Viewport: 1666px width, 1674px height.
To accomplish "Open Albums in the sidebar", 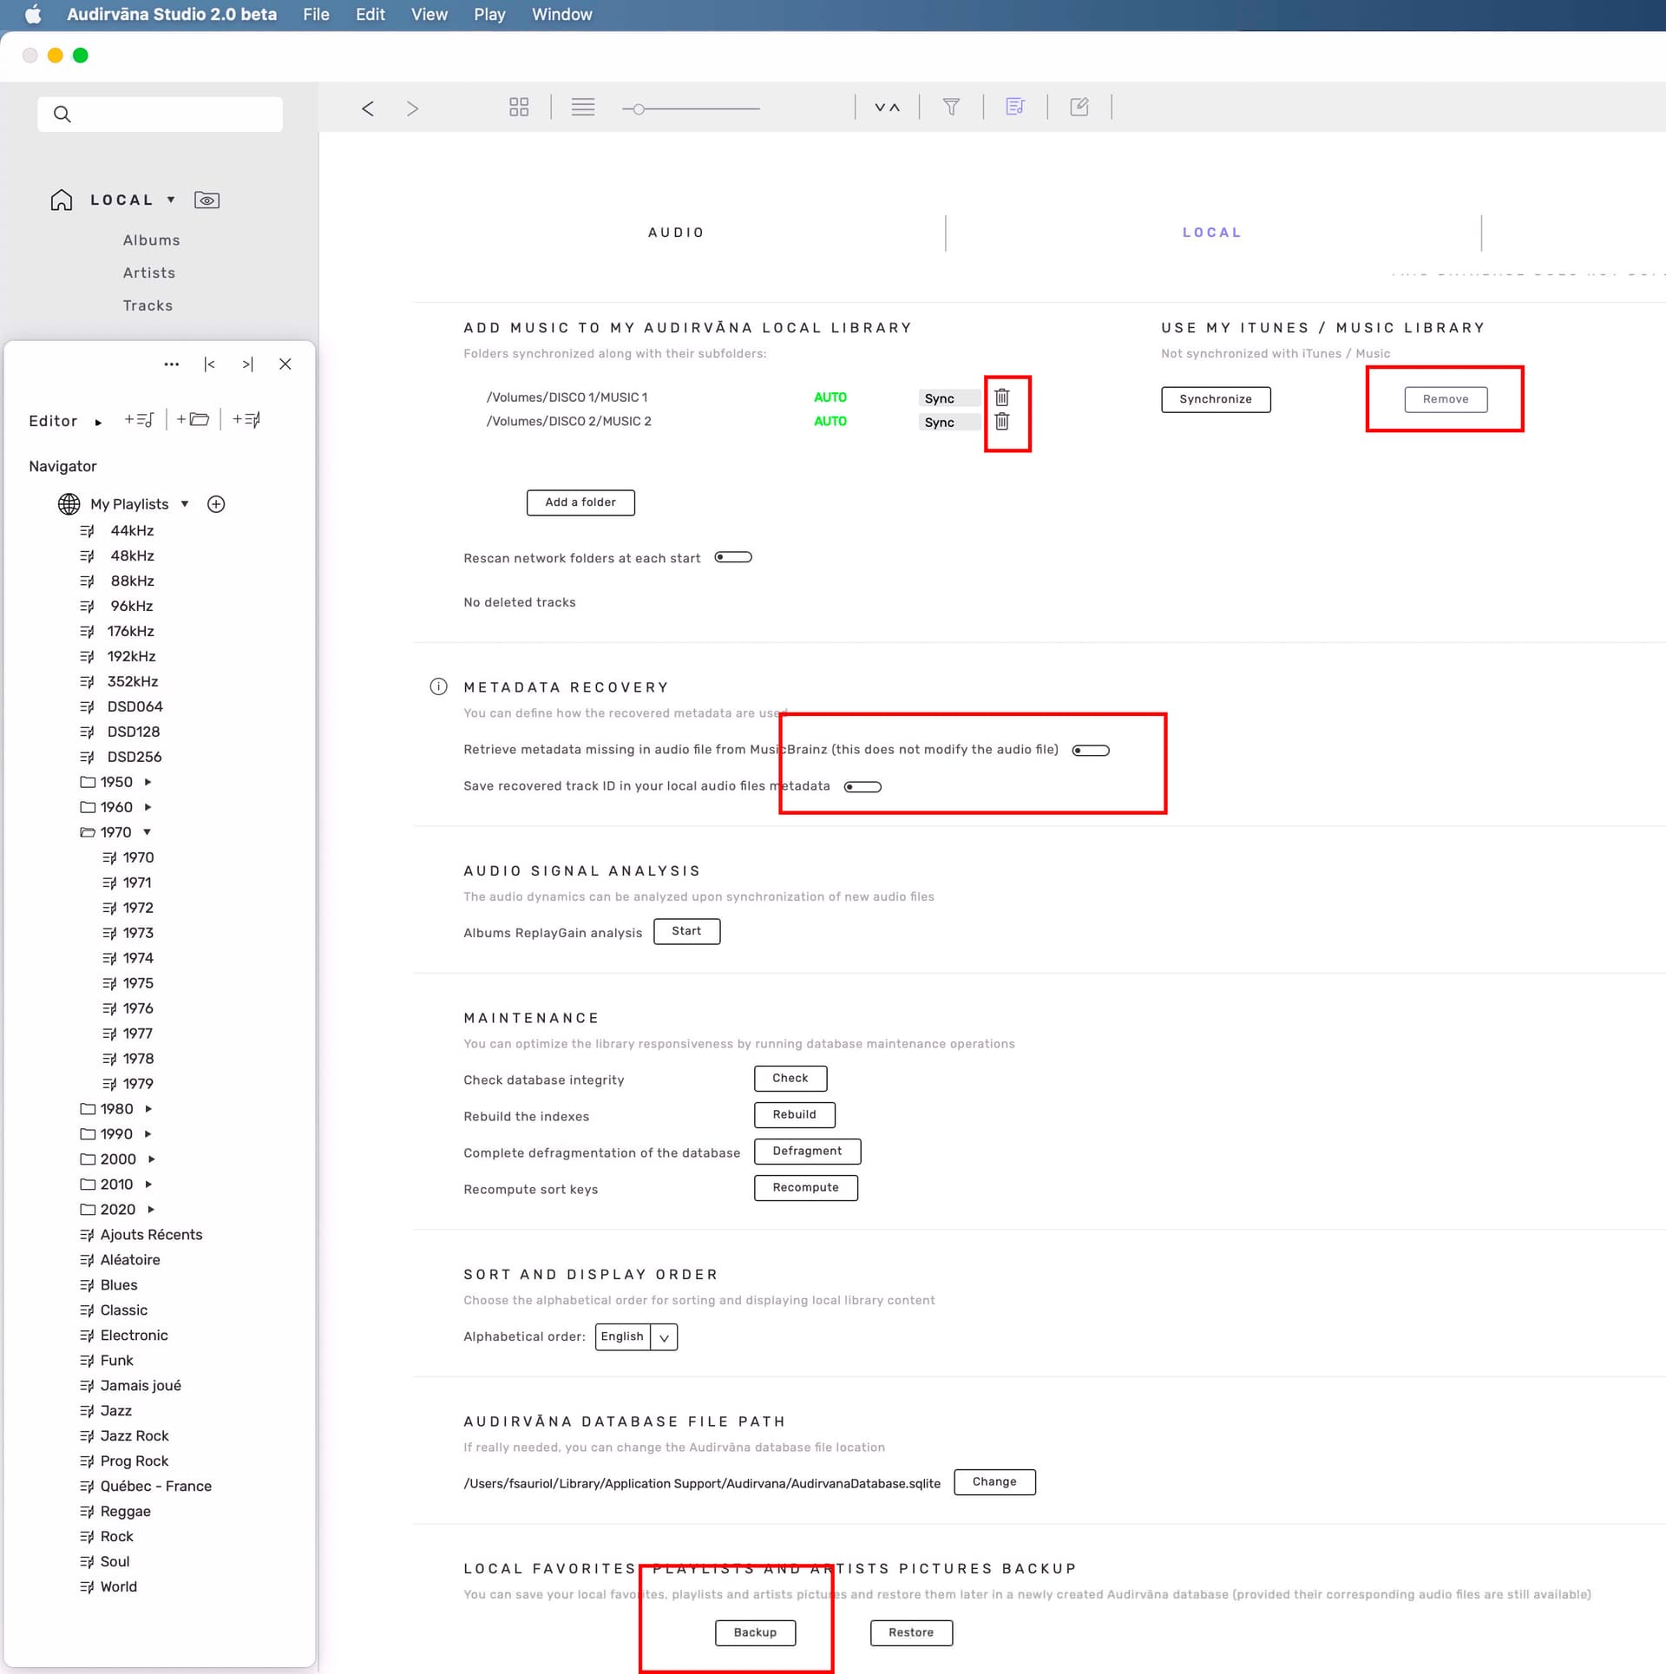I will (151, 240).
